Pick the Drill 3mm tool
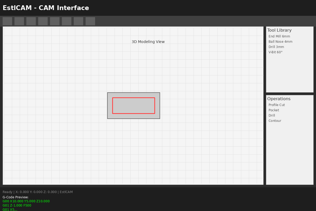316x211 pixels. [x=276, y=47]
